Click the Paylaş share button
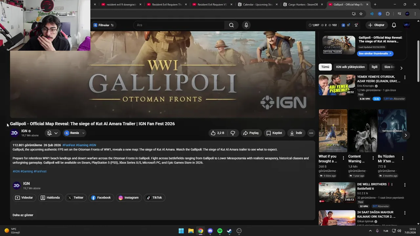The width and height of the screenshot is (420, 236). (x=251, y=133)
